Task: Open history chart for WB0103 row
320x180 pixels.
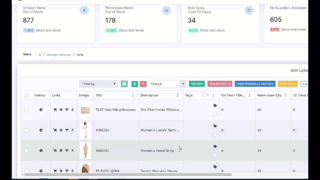Action: coord(41,150)
